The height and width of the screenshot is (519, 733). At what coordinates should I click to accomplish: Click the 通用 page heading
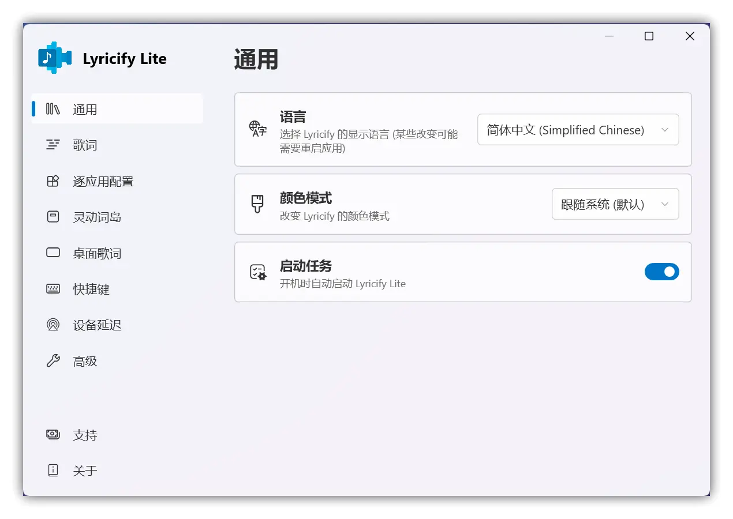pos(256,59)
